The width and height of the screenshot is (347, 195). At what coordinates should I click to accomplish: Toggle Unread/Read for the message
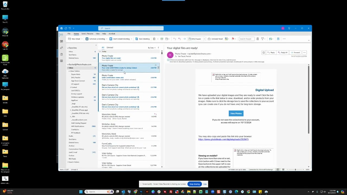coord(215,39)
